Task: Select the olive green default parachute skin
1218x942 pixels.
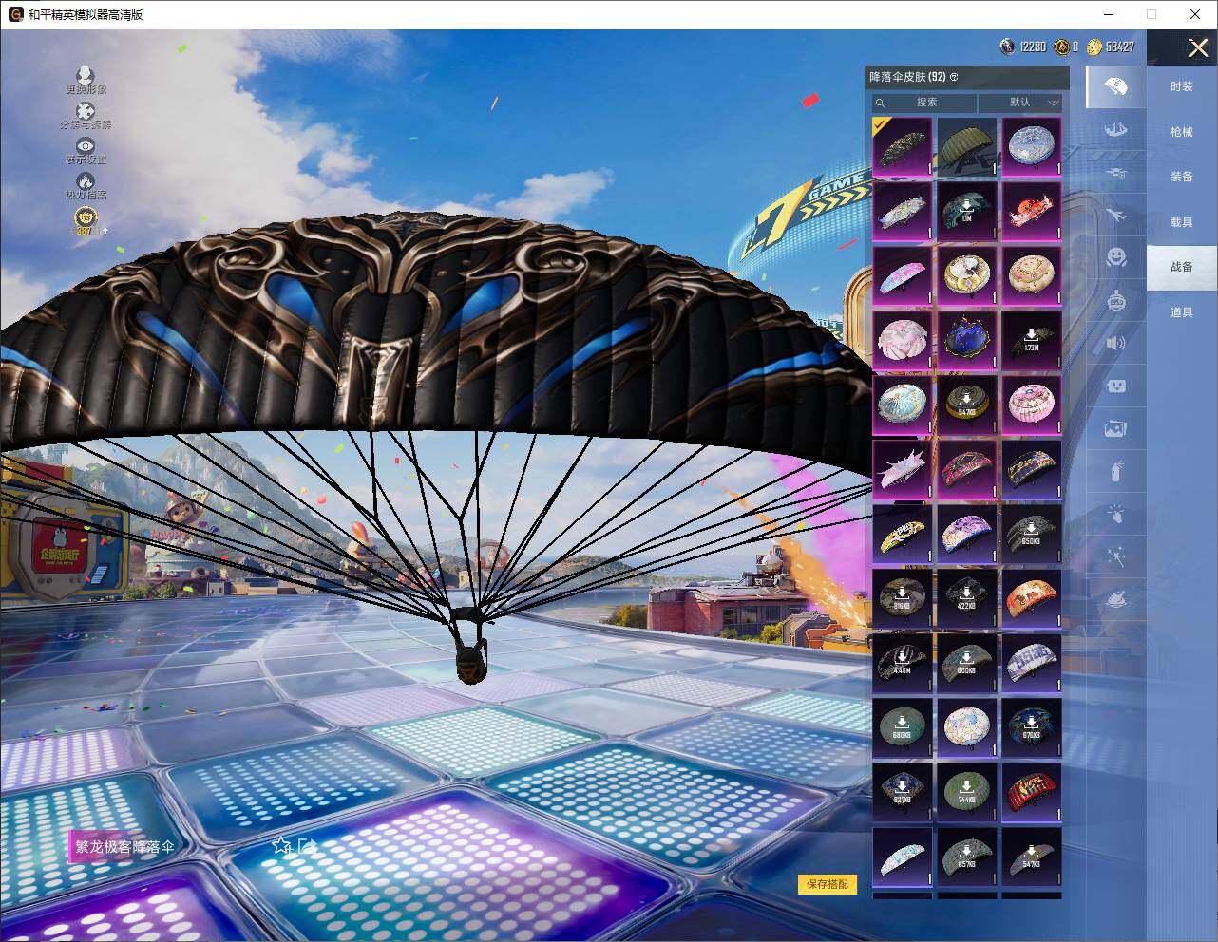Action: click(x=967, y=146)
